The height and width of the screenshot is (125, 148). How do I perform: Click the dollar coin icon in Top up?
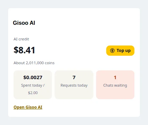(x=112, y=51)
